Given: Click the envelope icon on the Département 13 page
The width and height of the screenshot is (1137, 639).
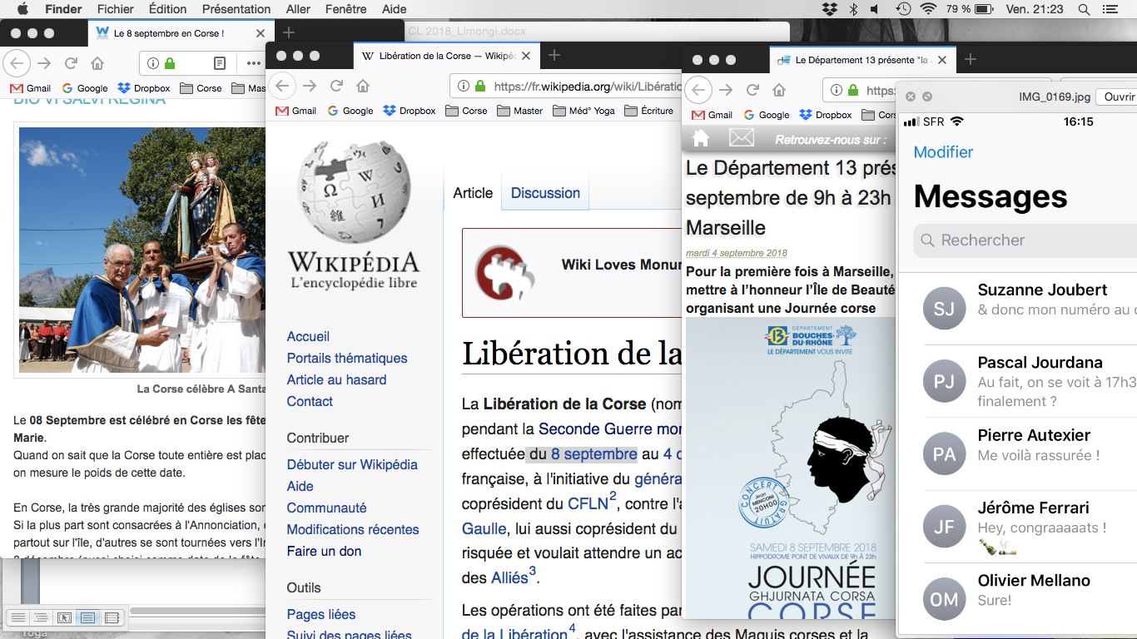Looking at the screenshot, I should pos(741,138).
